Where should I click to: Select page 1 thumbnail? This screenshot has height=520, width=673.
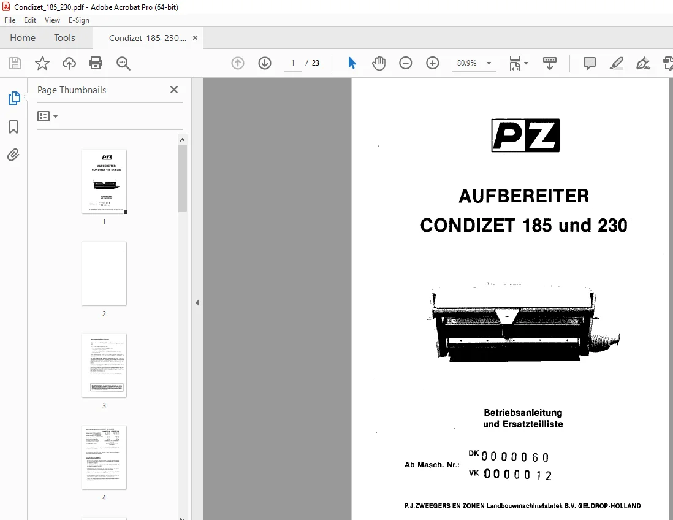tap(104, 182)
